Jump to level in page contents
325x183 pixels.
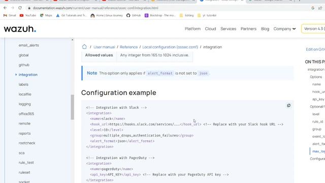[x=316, y=114]
